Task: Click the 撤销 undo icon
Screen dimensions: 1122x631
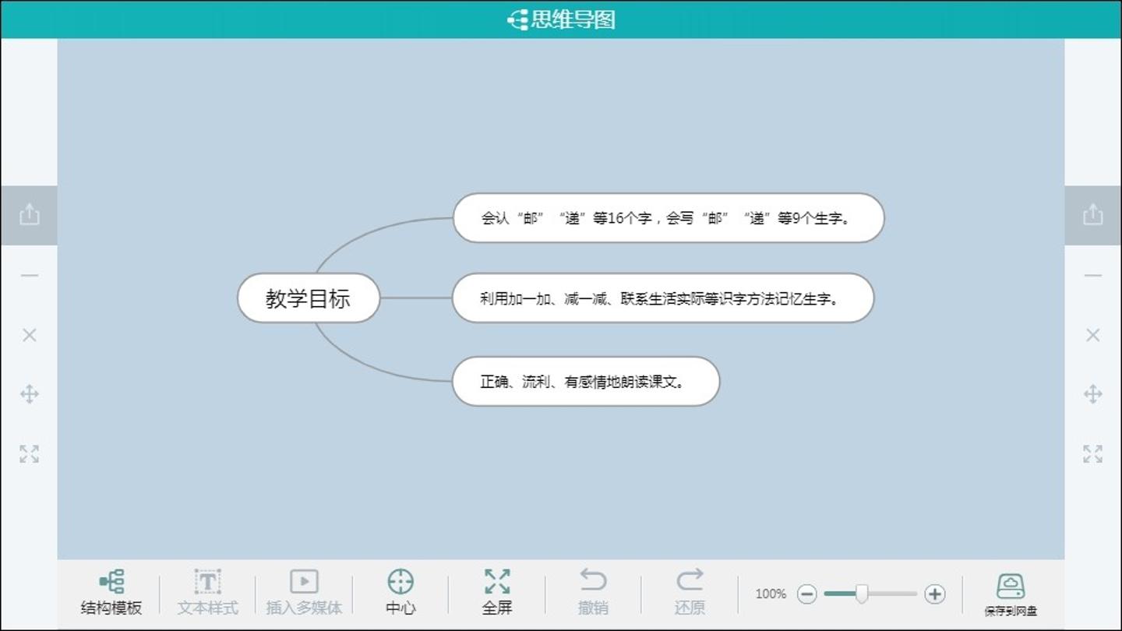Action: pos(593,581)
